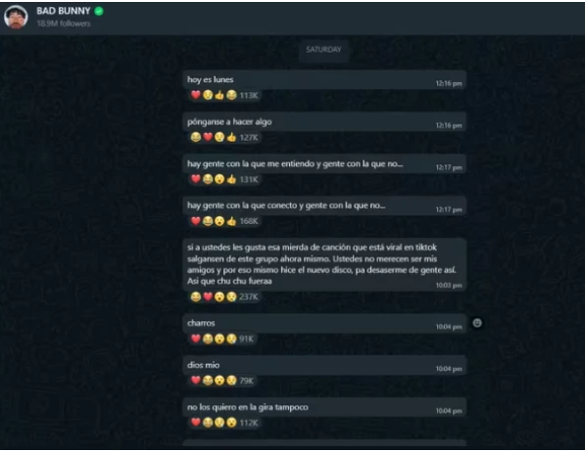The image size is (585, 452).
Task: Select the 'pónganse a hacer algo' message
Action: click(x=324, y=122)
